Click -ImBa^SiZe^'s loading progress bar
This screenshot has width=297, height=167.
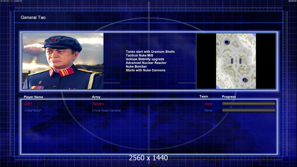pos(249,110)
